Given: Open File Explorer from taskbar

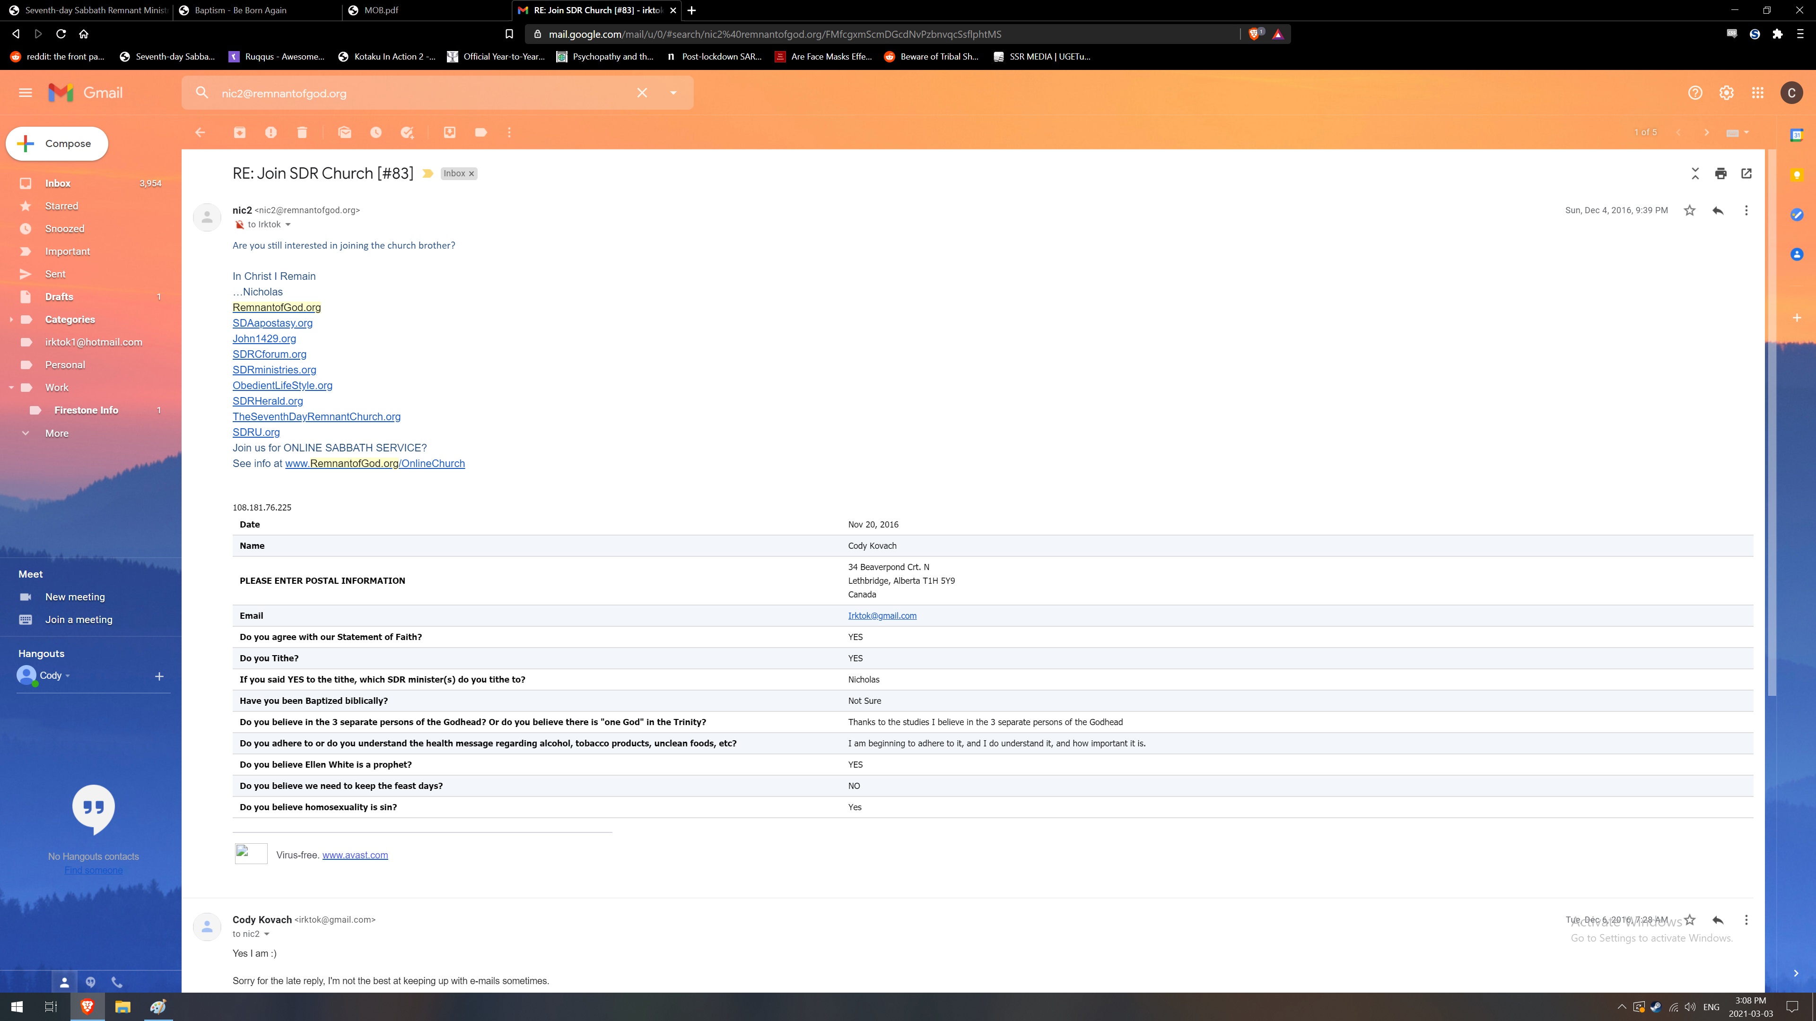Looking at the screenshot, I should pyautogui.click(x=122, y=1007).
